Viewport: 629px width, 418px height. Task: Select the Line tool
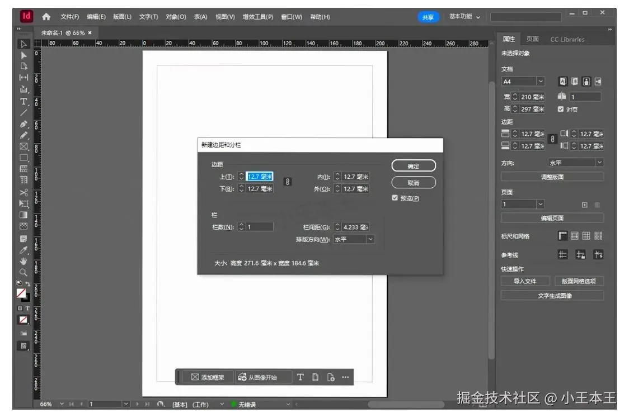(24, 113)
